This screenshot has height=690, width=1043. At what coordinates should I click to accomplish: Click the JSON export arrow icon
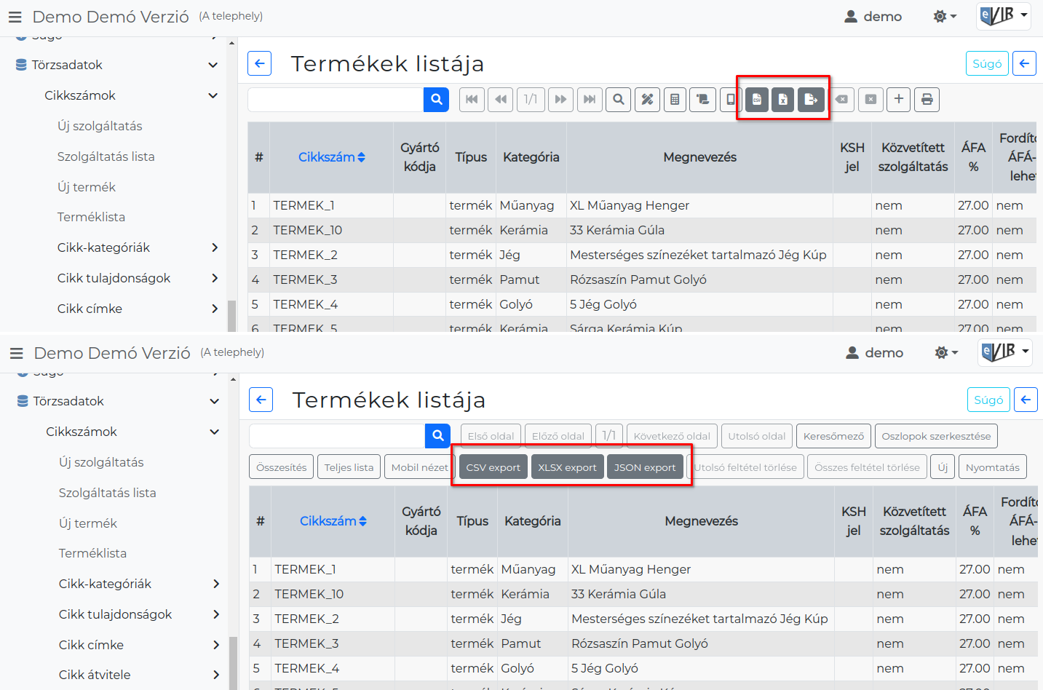811,100
